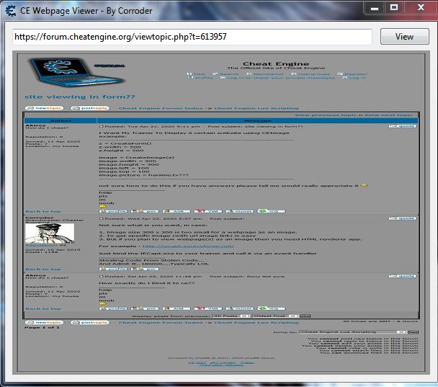Click Corroder username in author column

tap(40, 218)
